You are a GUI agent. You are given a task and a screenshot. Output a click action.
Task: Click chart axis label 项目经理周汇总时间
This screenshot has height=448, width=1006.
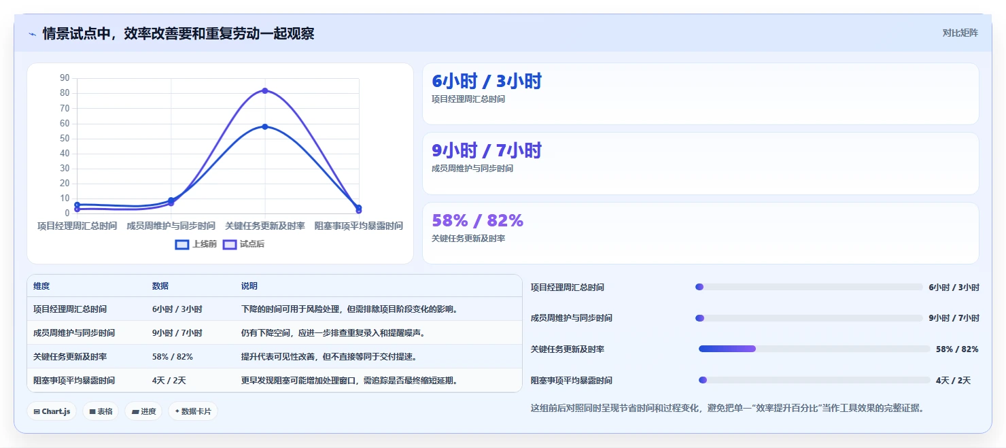[x=77, y=226]
